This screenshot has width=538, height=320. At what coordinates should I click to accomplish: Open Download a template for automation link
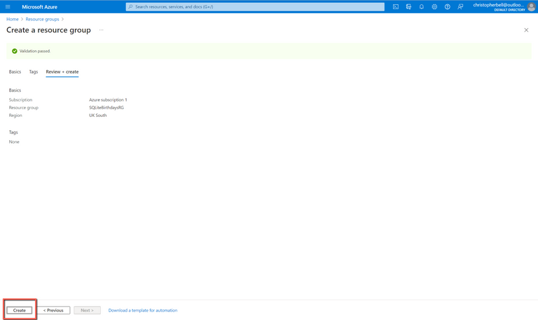click(x=143, y=310)
